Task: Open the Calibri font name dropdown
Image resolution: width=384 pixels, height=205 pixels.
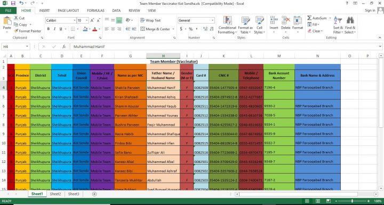Action: [x=75, y=20]
